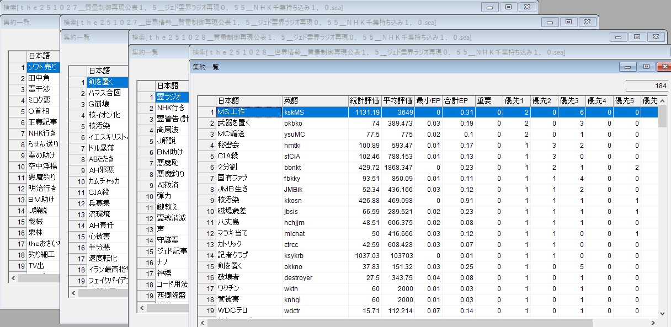Click the front table's horizontal scrollbar
Screen dimensions: 671x327
click(386, 323)
